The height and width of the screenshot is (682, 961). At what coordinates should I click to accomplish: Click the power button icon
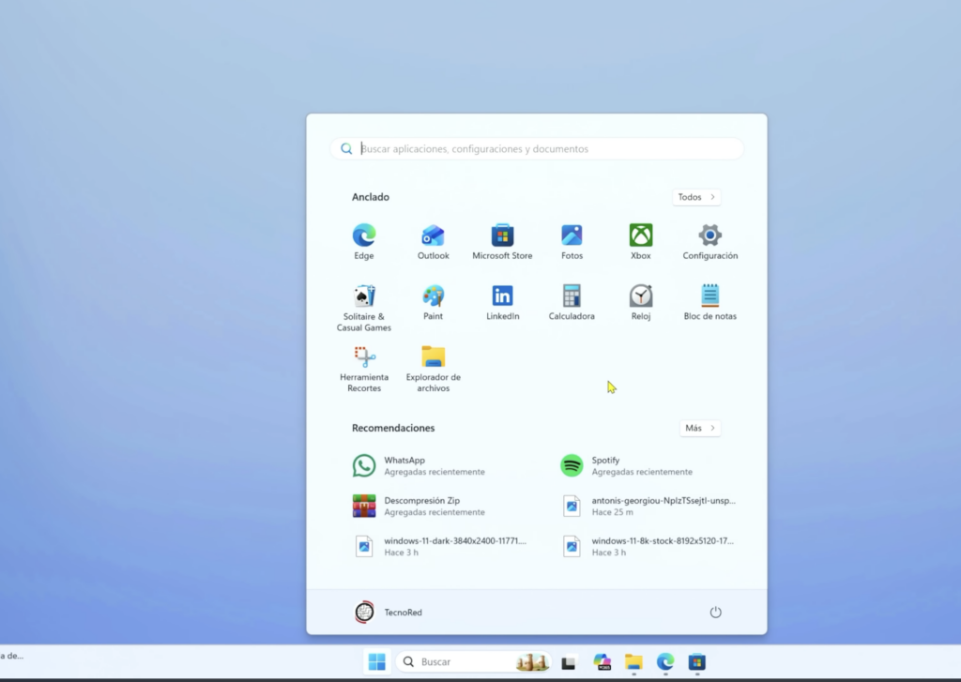point(715,613)
